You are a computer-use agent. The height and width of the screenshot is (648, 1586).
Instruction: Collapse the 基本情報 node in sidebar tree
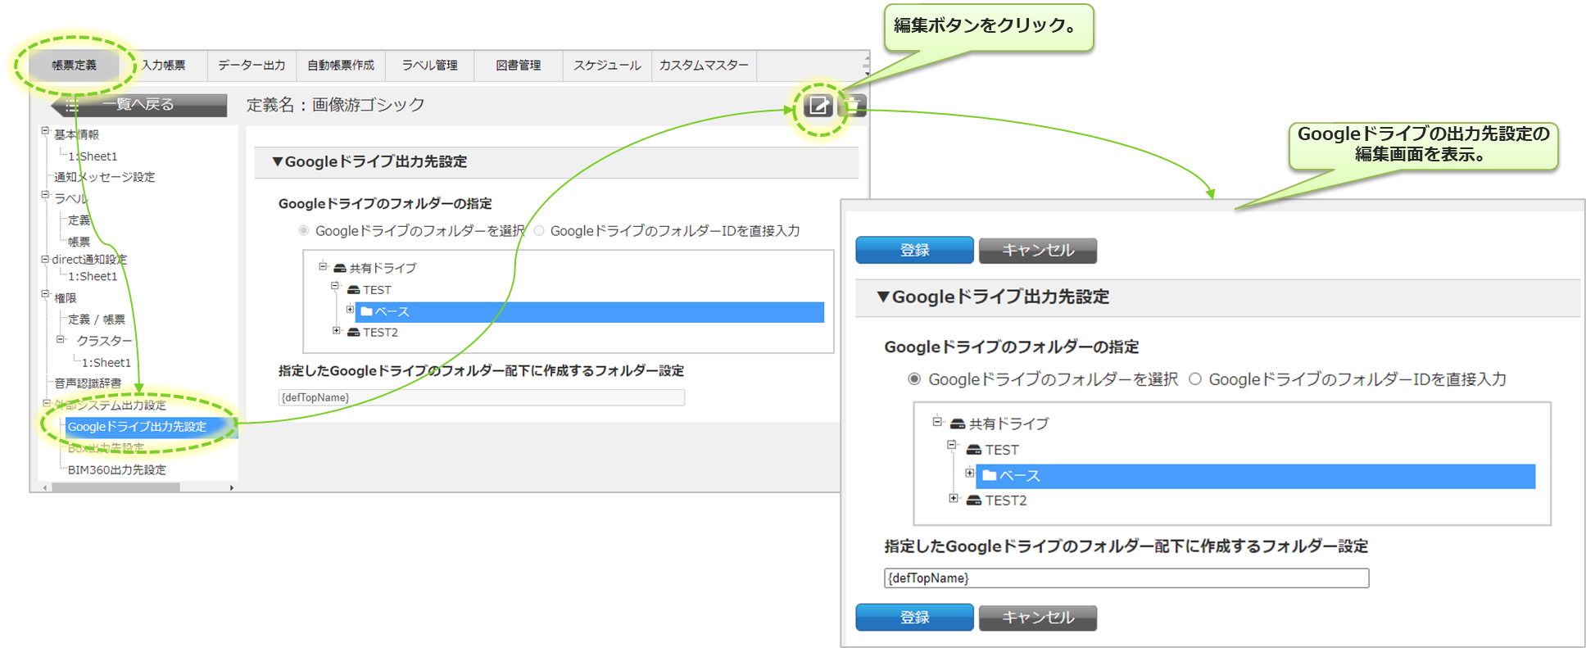click(45, 131)
